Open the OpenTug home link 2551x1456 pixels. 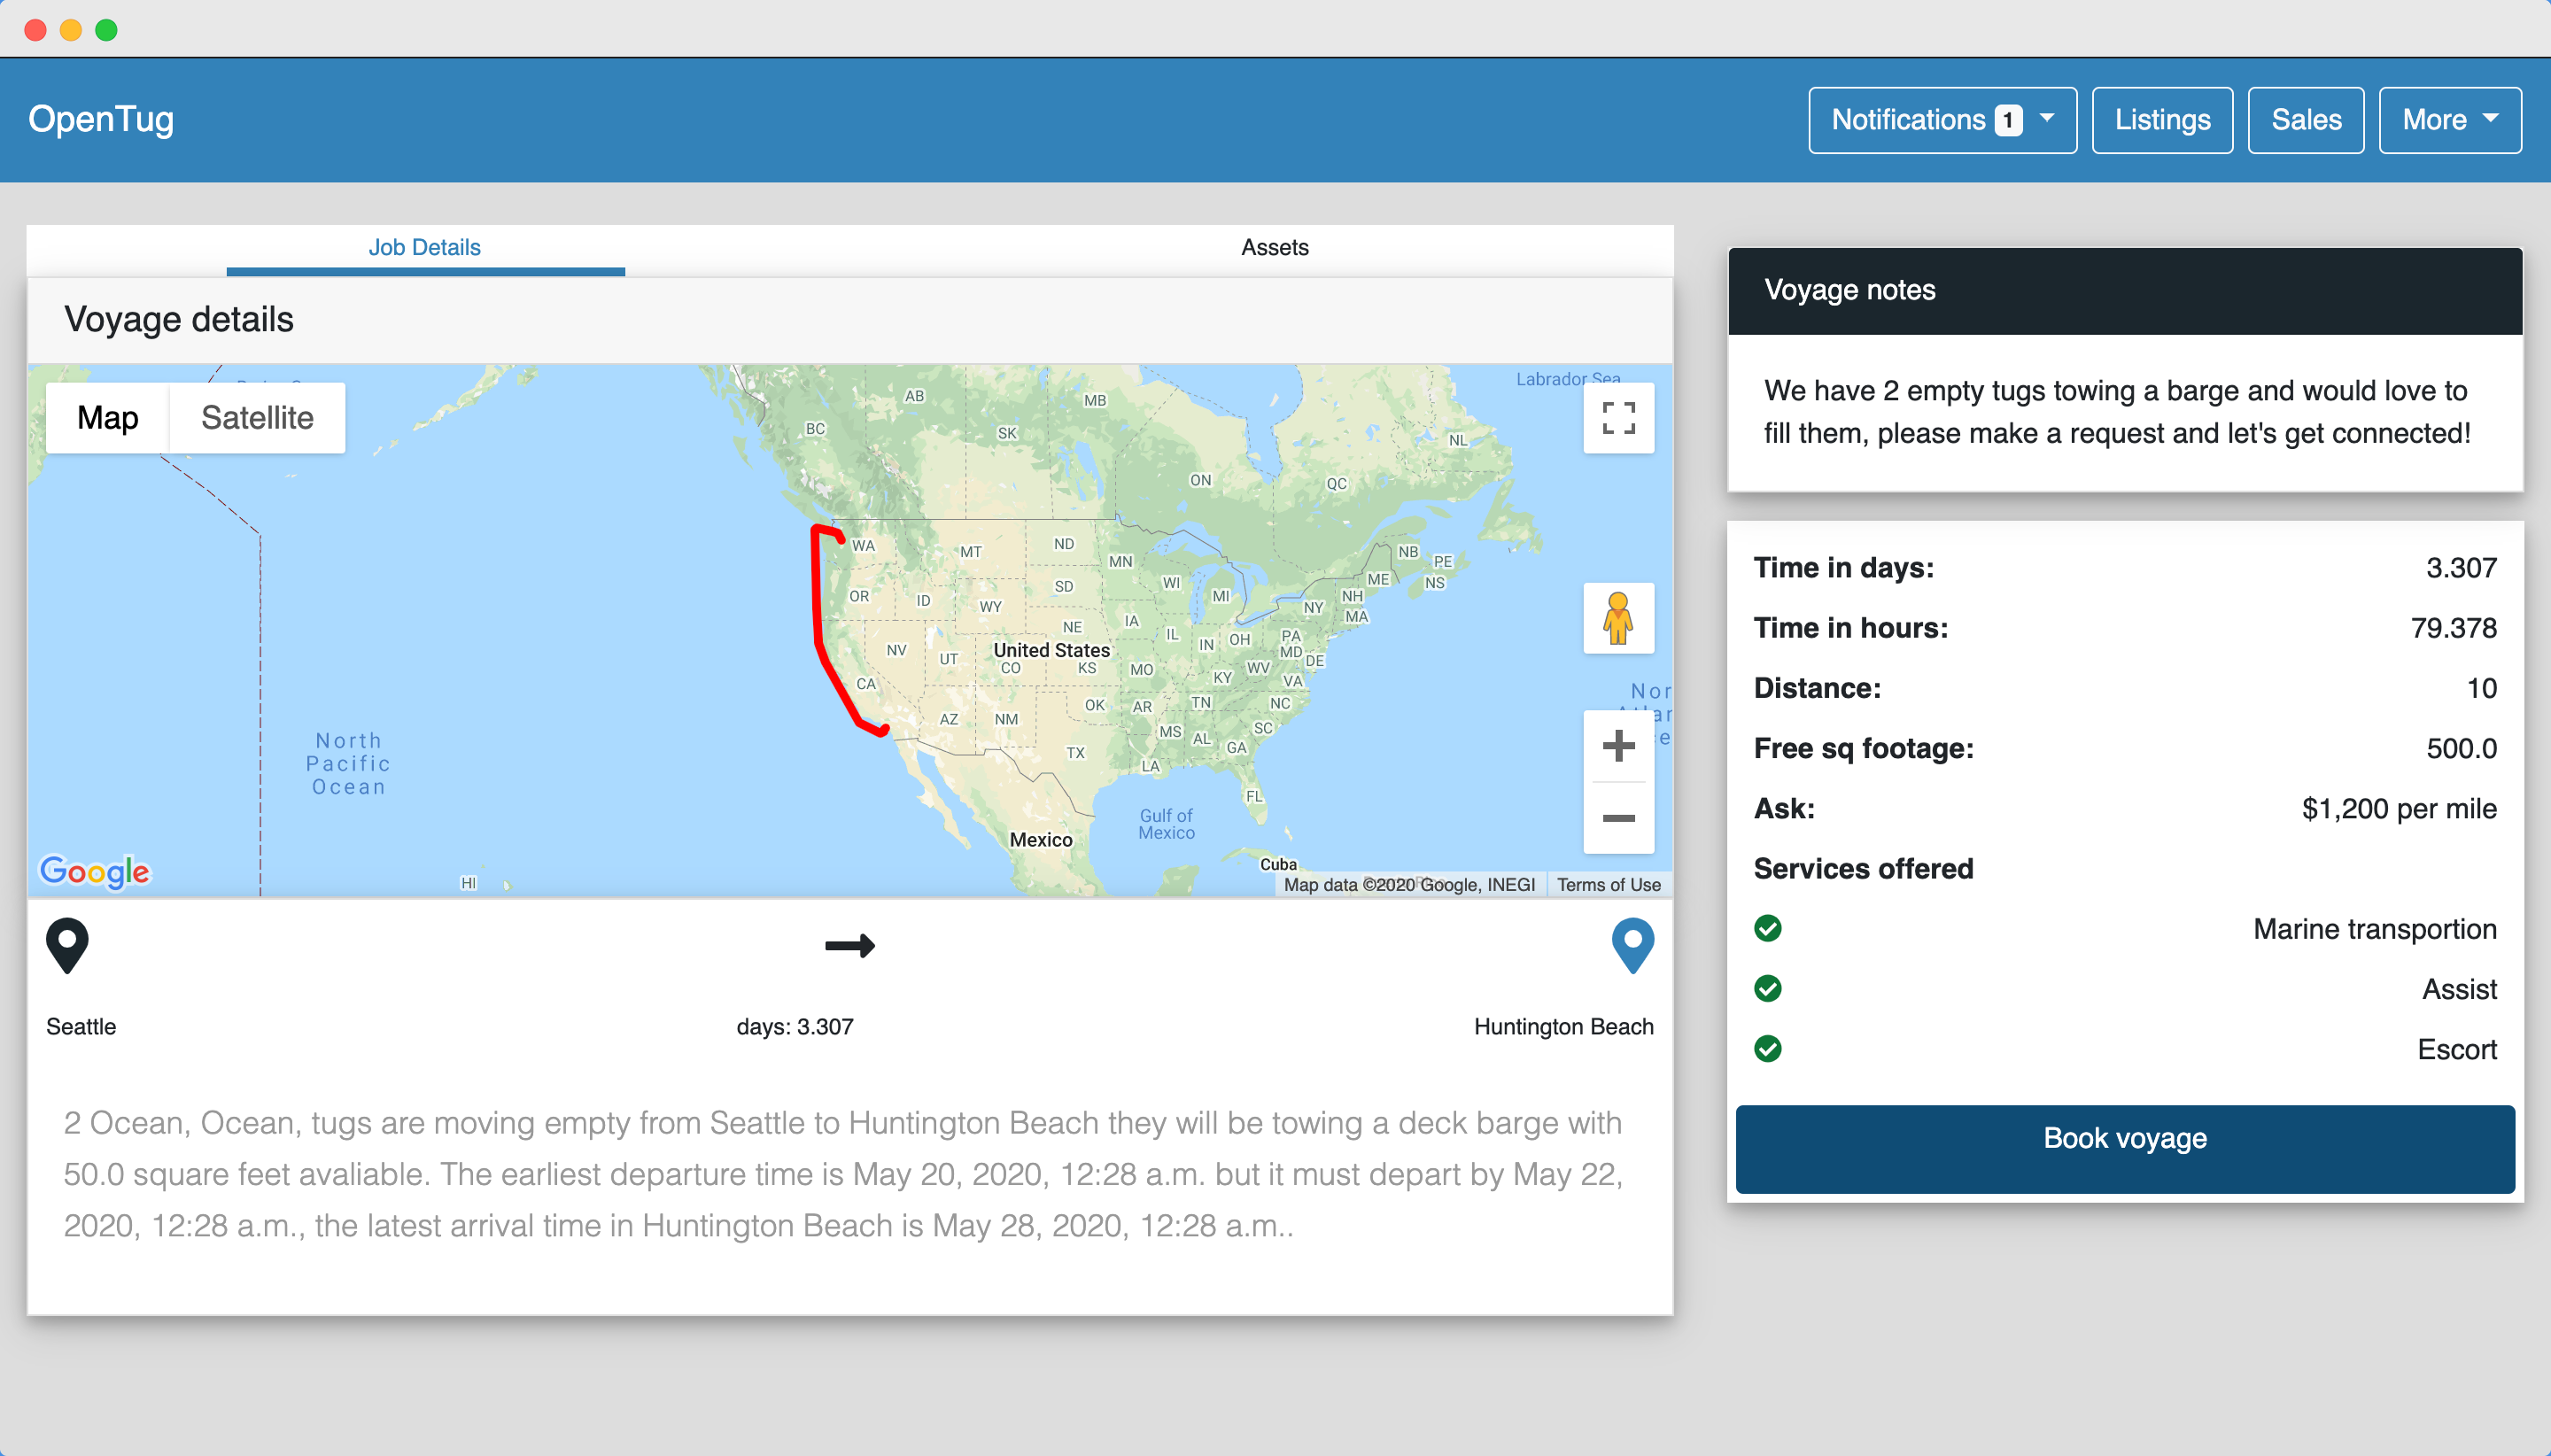(101, 119)
